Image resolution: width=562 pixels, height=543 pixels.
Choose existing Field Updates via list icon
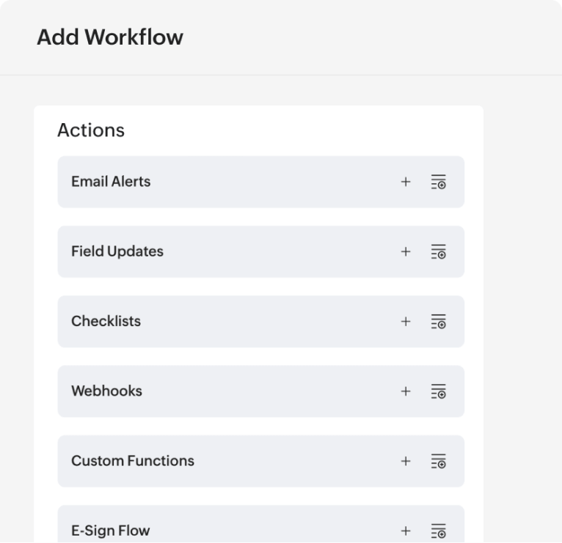click(438, 251)
